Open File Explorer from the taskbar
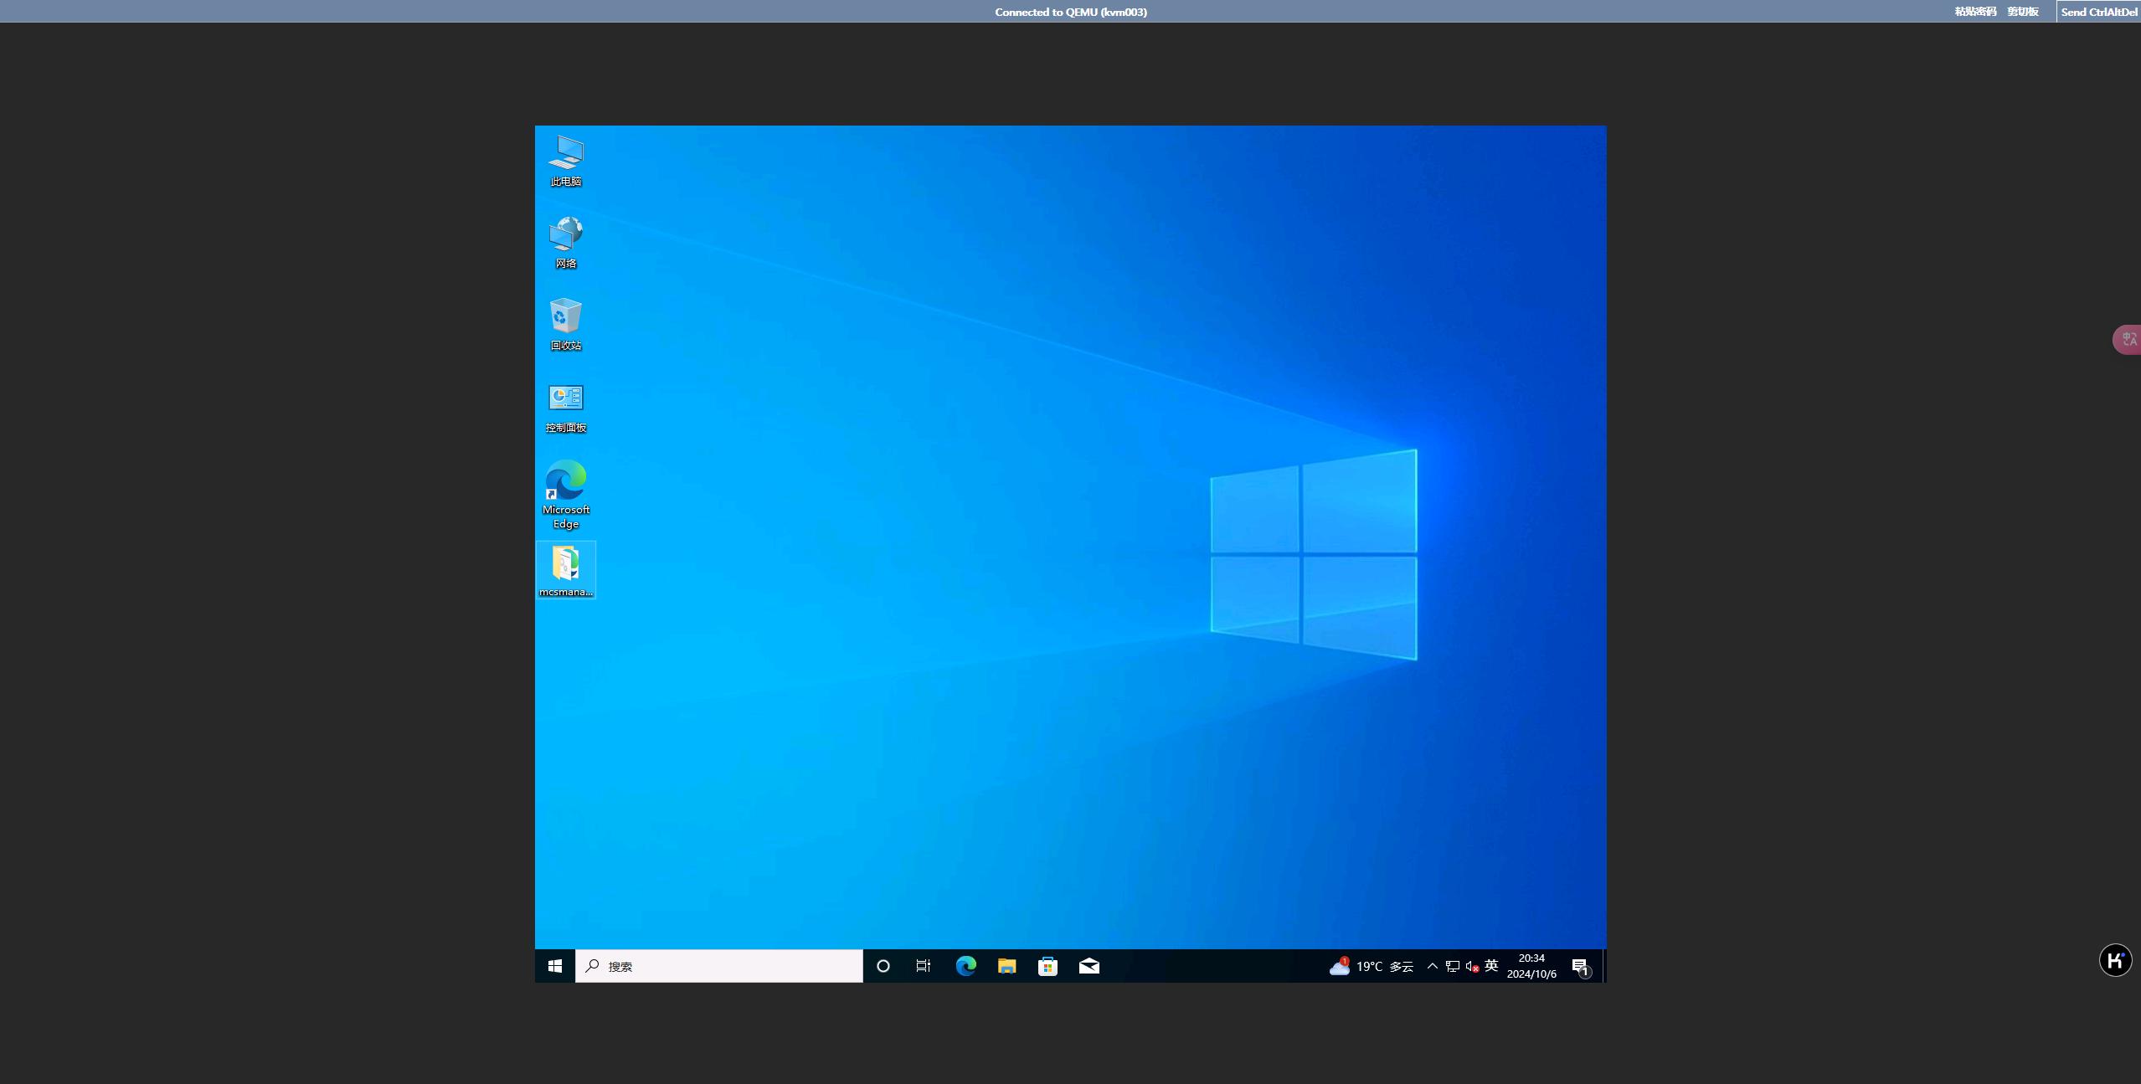 (x=1006, y=966)
